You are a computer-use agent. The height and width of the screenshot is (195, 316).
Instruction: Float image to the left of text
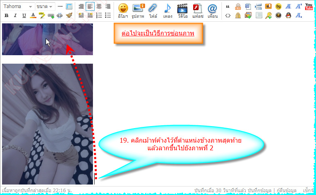click(x=81, y=15)
